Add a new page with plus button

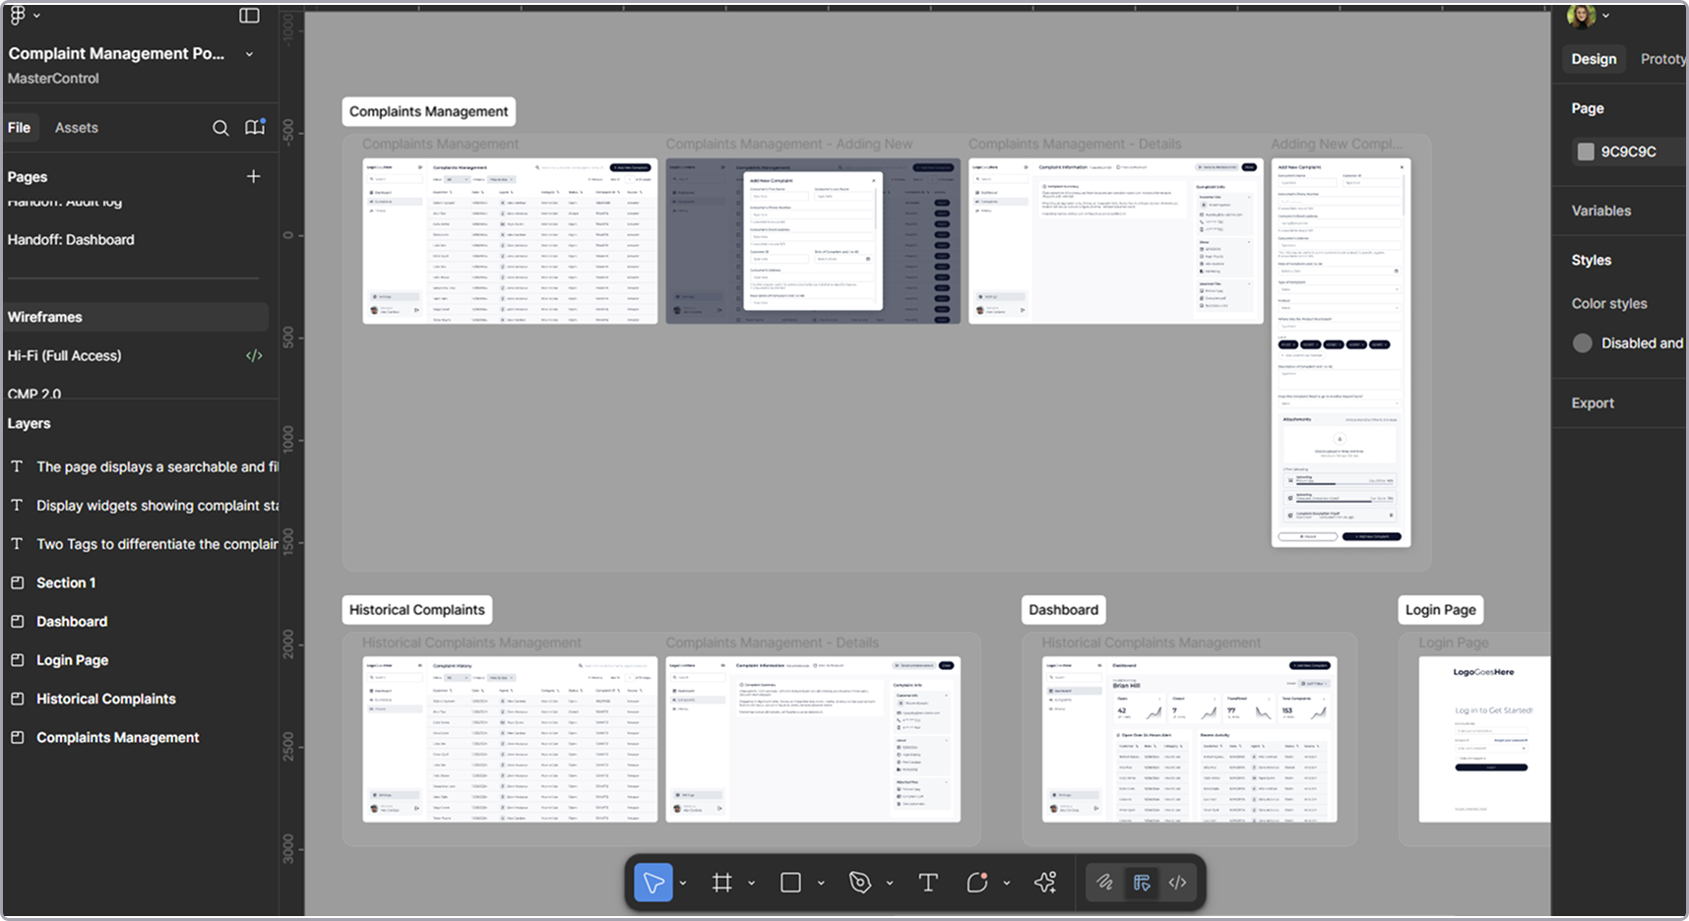click(253, 176)
